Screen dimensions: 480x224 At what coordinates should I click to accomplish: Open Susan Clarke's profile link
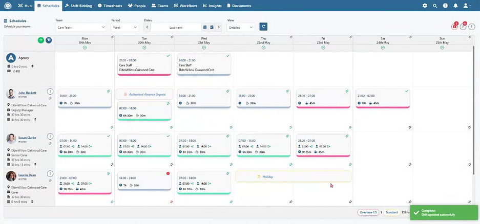point(27,138)
